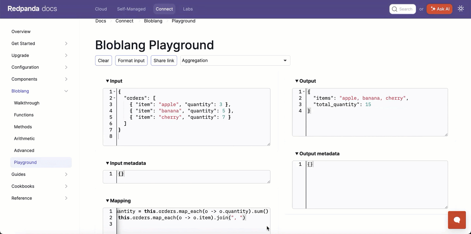Expand the Configuration section chevron
This screenshot has width=471, height=234.
[x=66, y=67]
